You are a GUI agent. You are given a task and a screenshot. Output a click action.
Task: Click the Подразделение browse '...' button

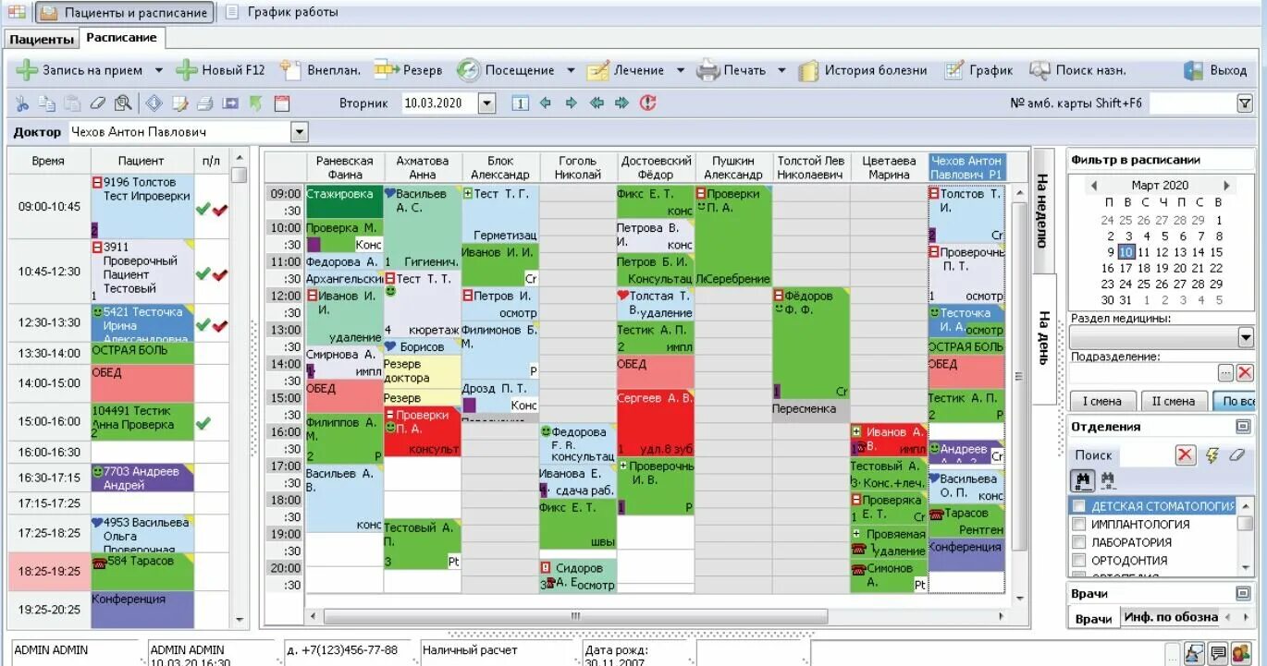coord(1226,372)
